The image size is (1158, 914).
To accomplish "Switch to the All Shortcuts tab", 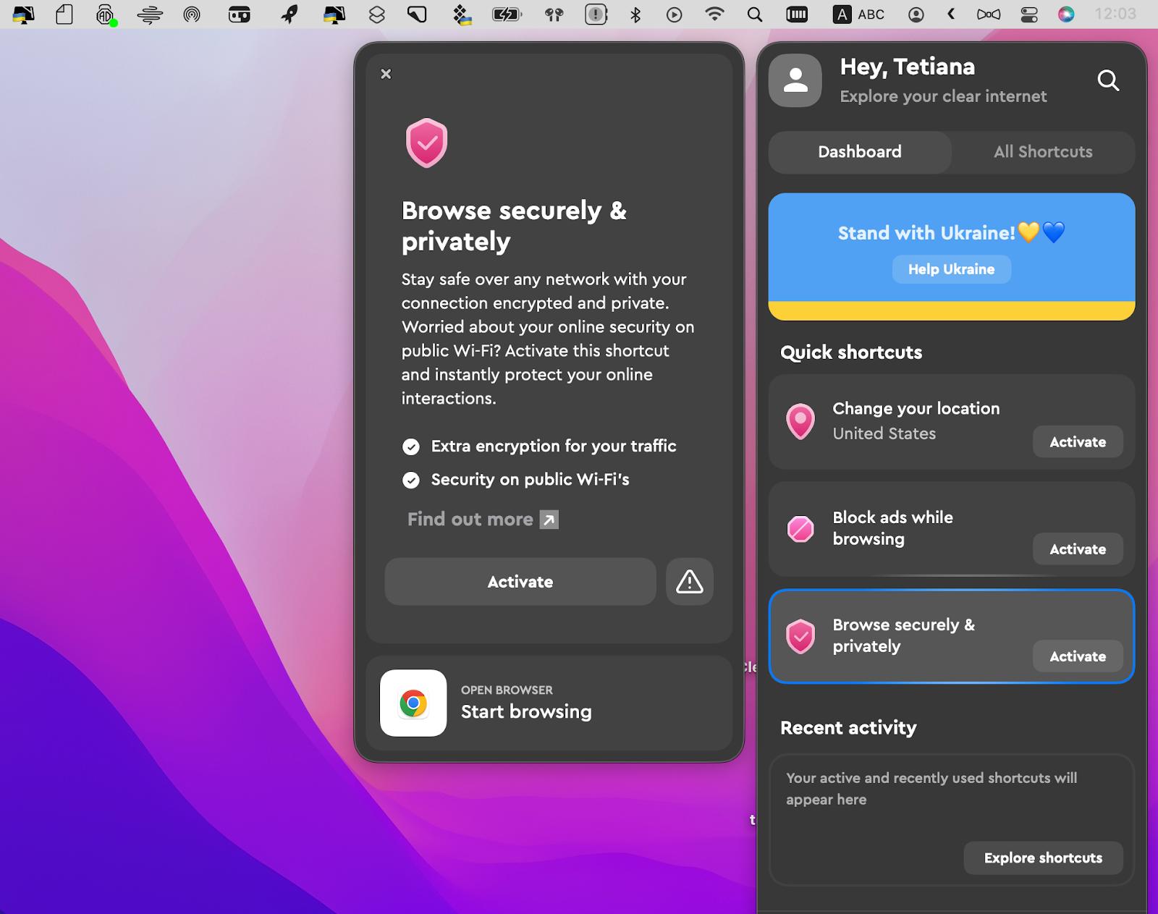I will (x=1043, y=152).
